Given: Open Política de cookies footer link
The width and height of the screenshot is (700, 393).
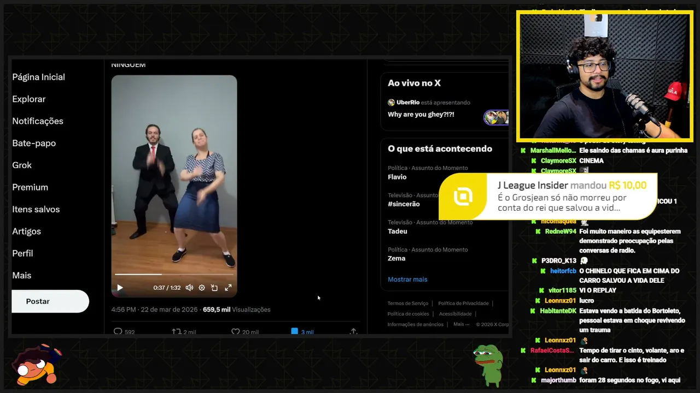Looking at the screenshot, I should coord(409,314).
